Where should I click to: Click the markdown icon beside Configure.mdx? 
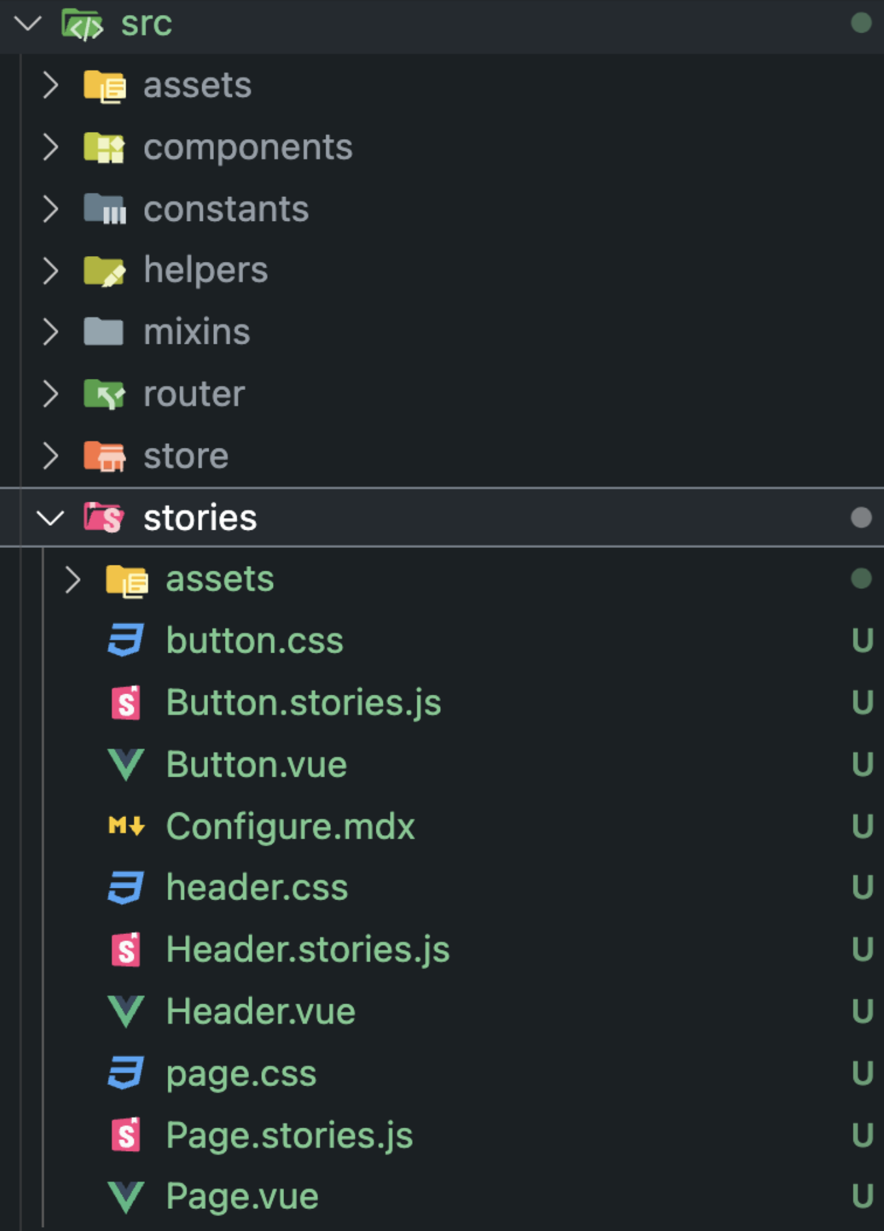click(x=126, y=826)
